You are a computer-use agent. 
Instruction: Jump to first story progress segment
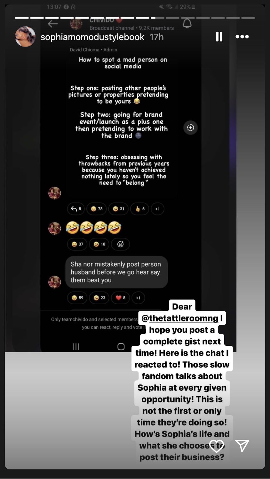pos(22,18)
